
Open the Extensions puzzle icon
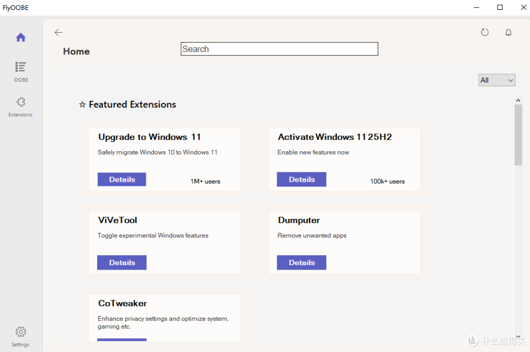(x=21, y=102)
